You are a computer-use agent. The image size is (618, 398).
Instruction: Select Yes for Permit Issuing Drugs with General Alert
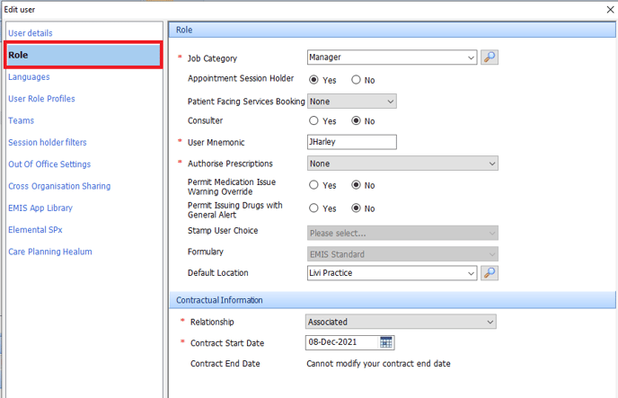point(313,208)
